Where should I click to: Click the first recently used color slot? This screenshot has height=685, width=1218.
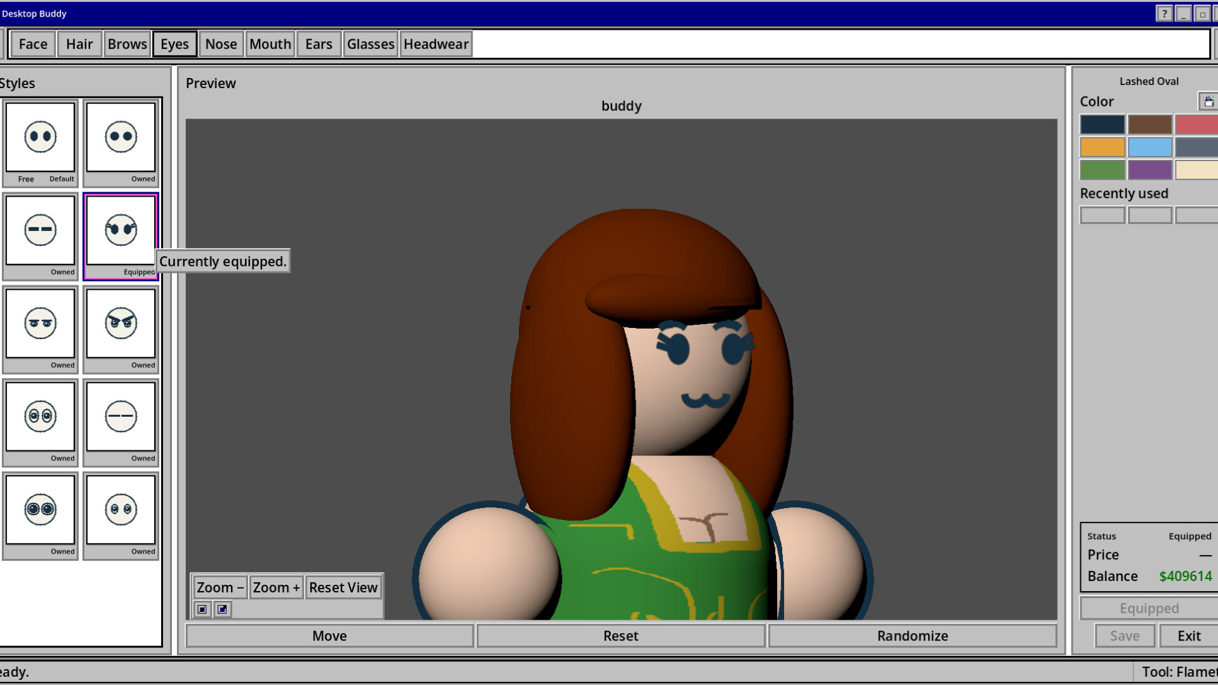tap(1103, 216)
